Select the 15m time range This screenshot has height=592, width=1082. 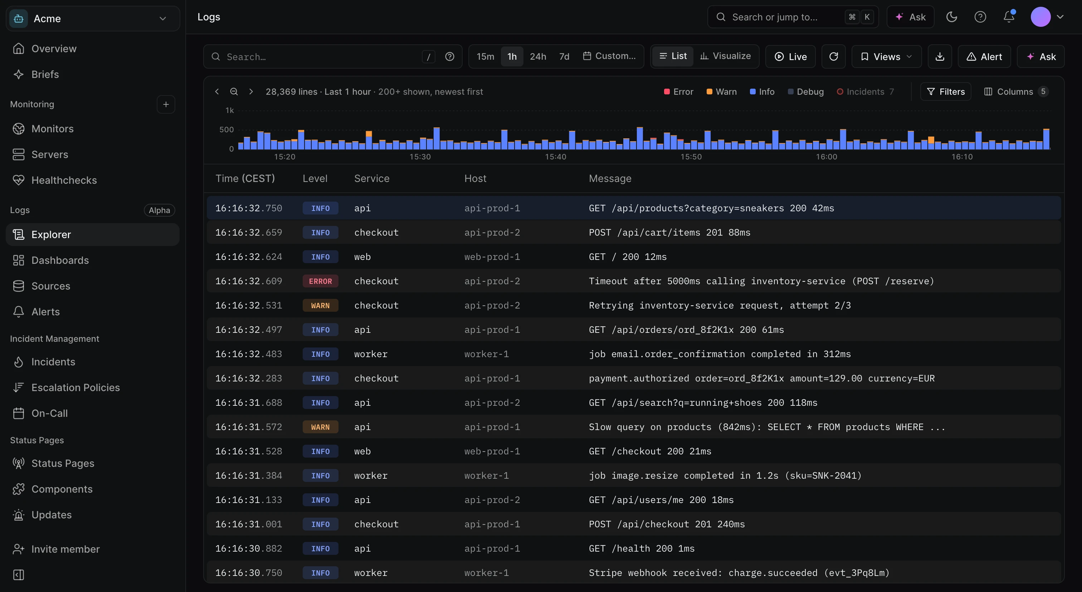485,56
